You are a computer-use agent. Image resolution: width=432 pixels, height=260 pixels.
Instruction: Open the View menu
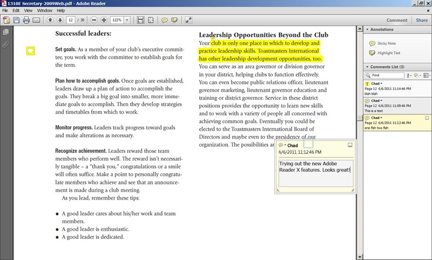pyautogui.click(x=28, y=10)
